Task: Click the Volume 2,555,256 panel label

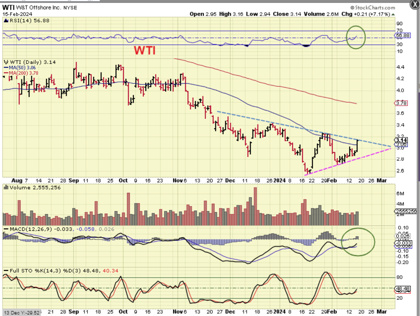Action: tap(35, 188)
